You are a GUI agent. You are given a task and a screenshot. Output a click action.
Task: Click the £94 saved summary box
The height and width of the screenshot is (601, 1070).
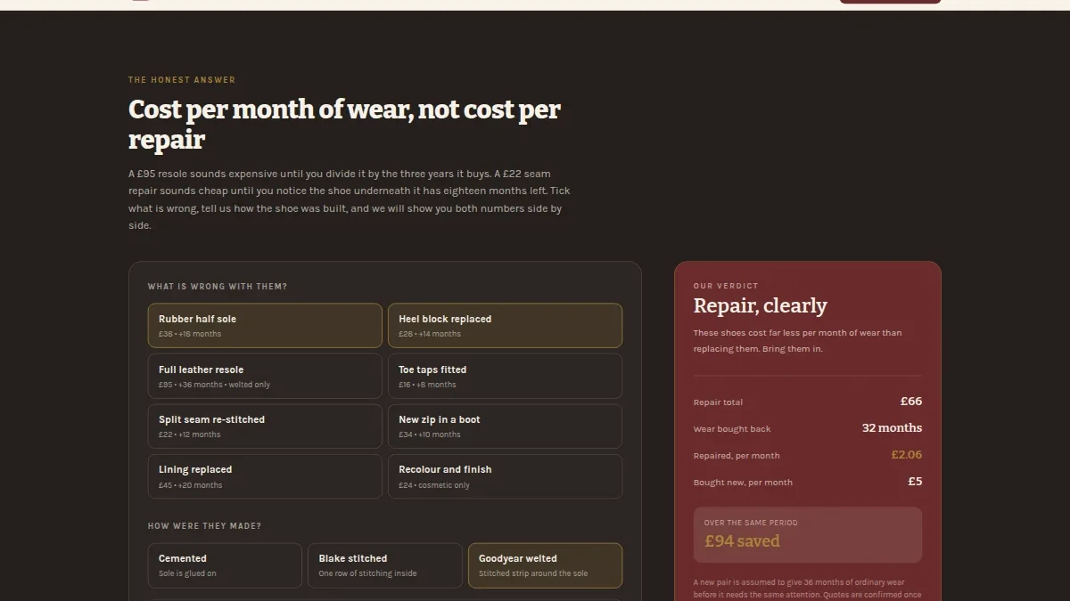(808, 535)
